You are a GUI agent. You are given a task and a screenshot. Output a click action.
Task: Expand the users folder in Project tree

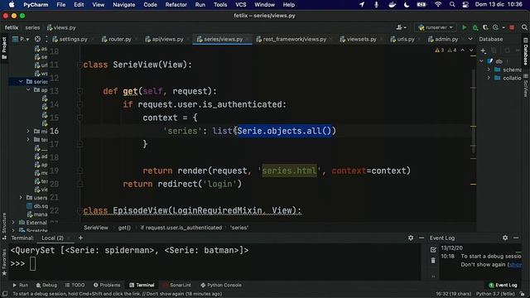click(x=21, y=197)
